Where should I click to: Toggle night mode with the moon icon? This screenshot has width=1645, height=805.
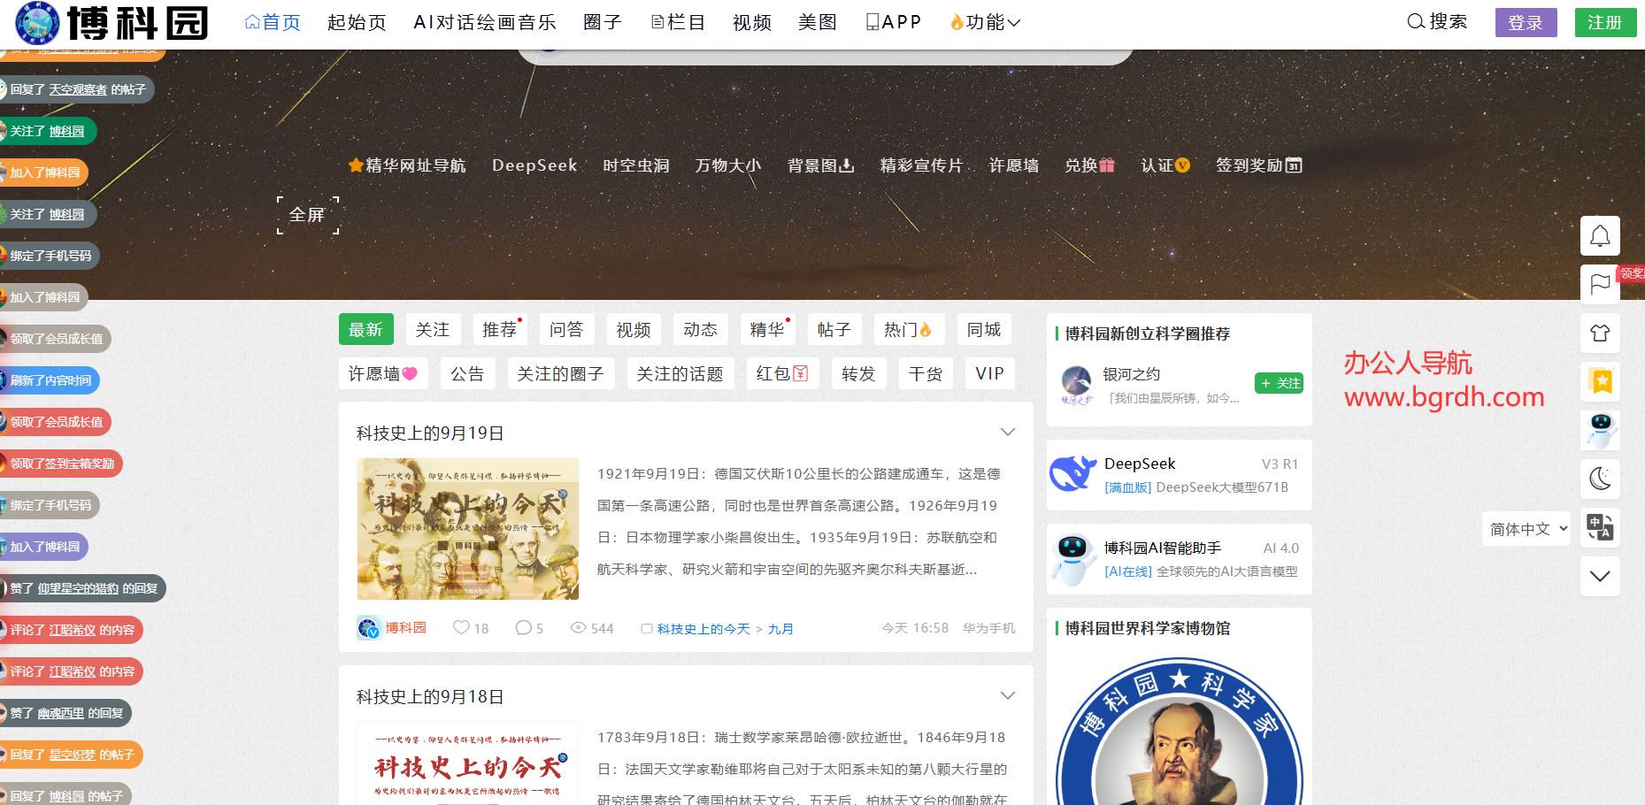[x=1600, y=479]
